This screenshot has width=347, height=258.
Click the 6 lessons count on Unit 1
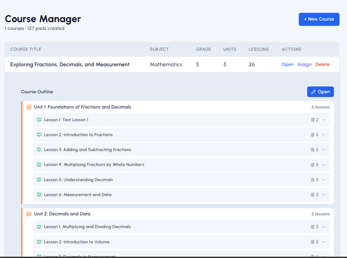pyautogui.click(x=320, y=107)
